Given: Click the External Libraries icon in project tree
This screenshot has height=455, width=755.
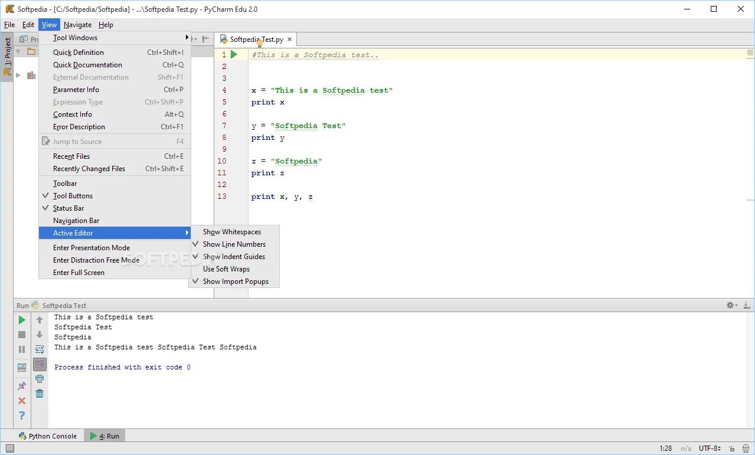Looking at the screenshot, I should [x=31, y=75].
